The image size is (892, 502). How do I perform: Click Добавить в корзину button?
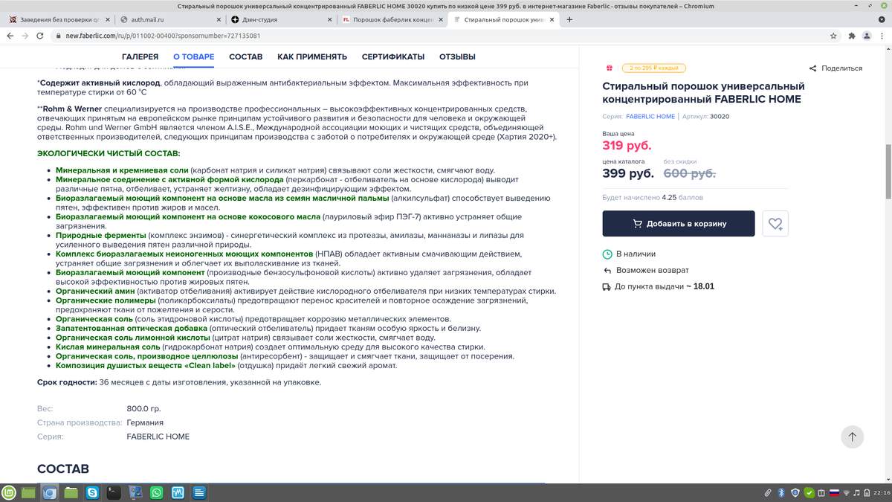679,223
